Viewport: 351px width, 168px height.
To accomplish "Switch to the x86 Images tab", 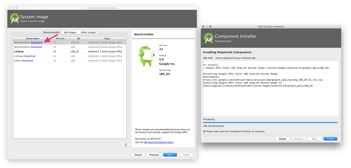I will (70, 32).
